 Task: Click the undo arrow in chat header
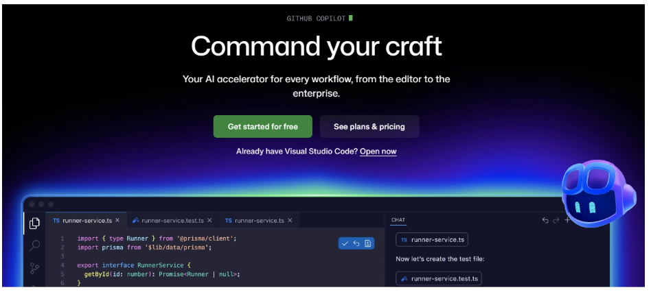click(x=545, y=220)
